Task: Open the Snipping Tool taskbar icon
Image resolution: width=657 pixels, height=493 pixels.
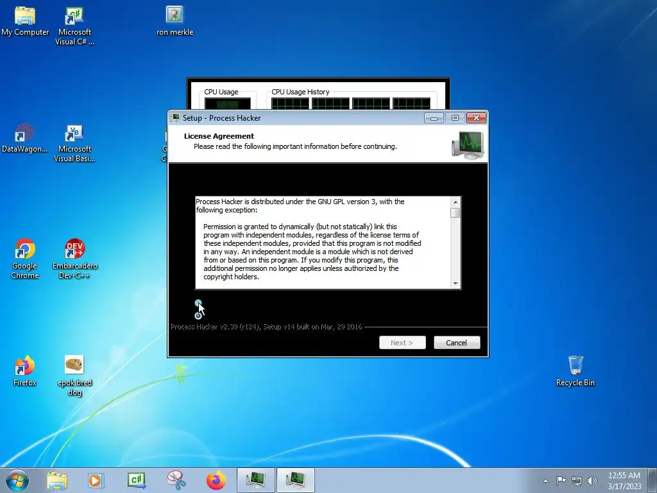Action: pyautogui.click(x=176, y=480)
